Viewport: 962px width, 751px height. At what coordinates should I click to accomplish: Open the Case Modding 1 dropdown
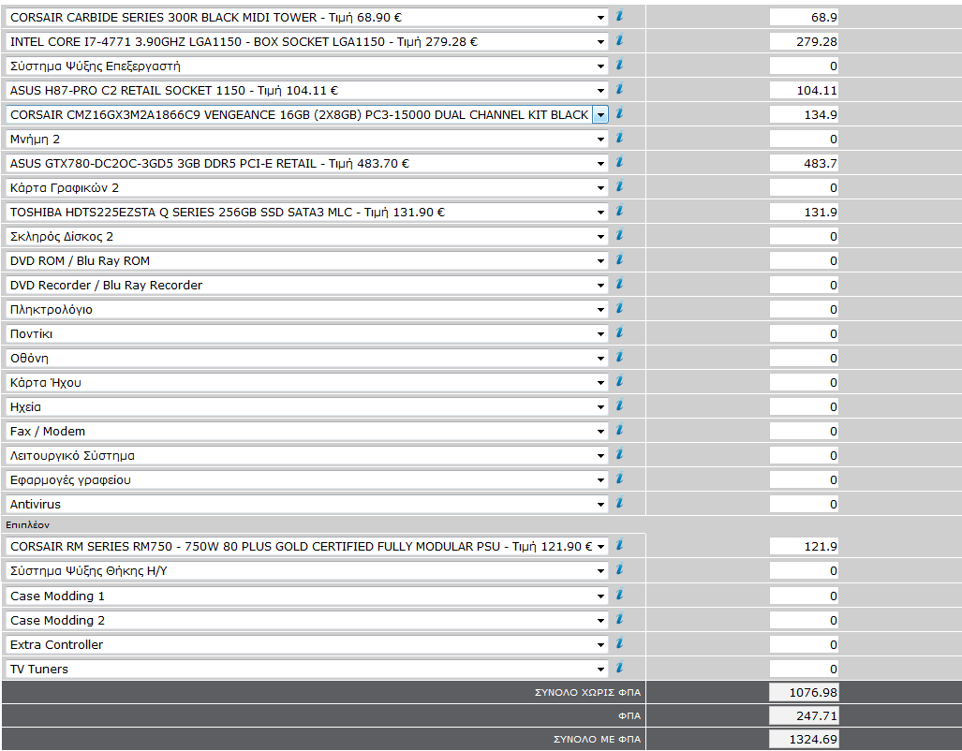(x=306, y=596)
